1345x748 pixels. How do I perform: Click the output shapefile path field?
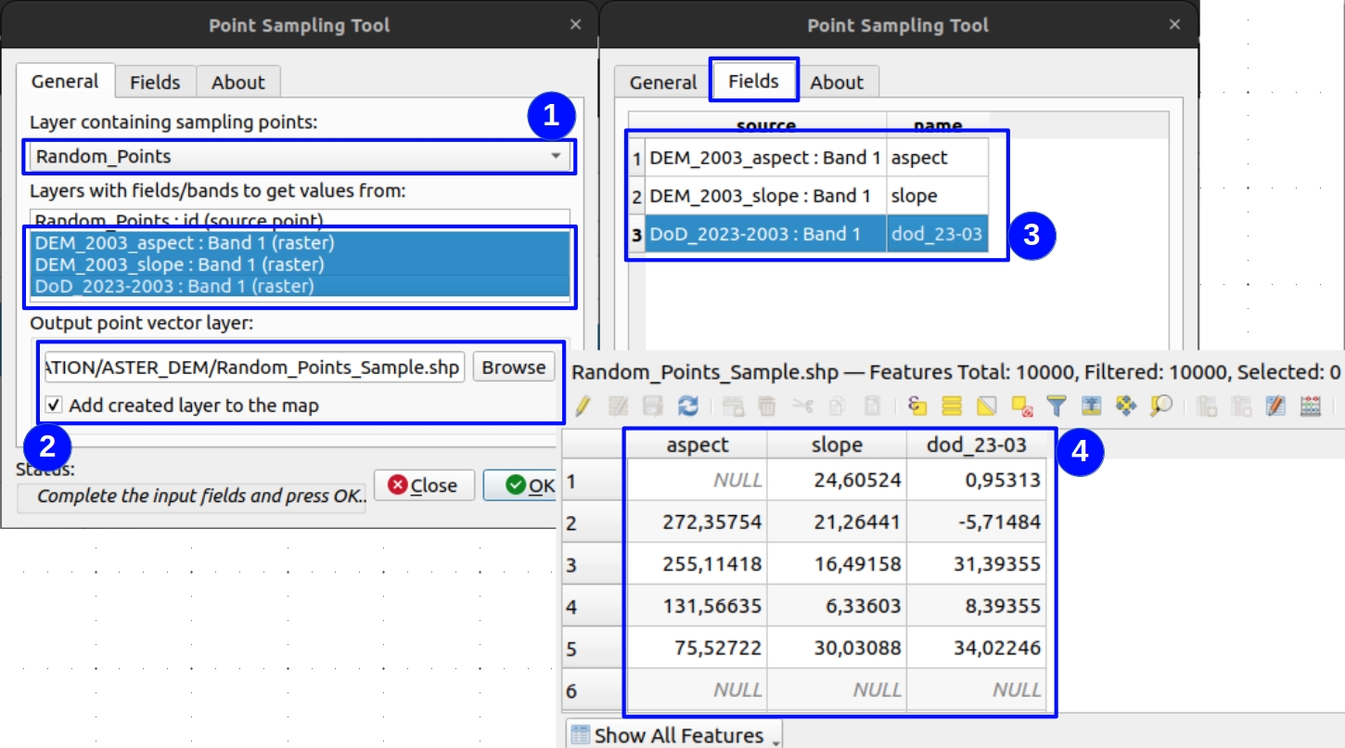[254, 368]
